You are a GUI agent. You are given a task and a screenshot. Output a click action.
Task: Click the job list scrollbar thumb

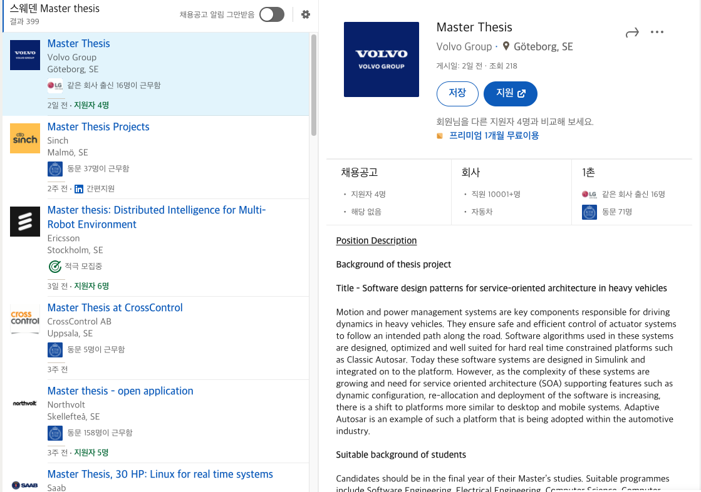coord(314,85)
